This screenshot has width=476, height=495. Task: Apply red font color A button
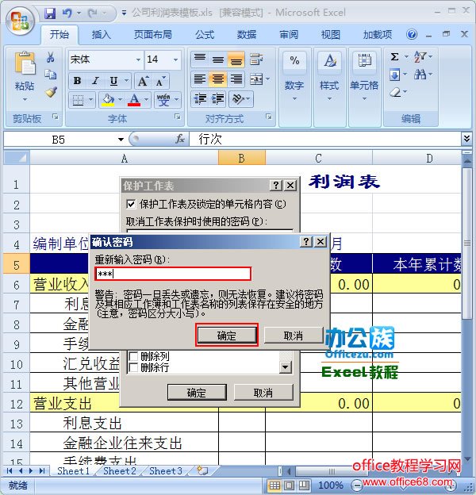(x=134, y=100)
